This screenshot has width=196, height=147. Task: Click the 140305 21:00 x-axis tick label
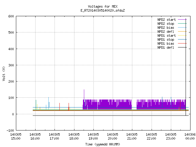132,137
